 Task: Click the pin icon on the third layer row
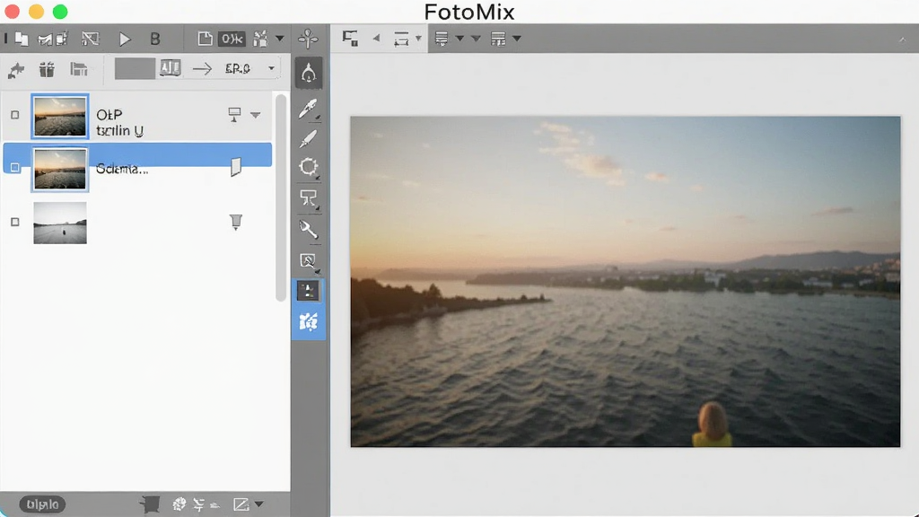pyautogui.click(x=236, y=223)
